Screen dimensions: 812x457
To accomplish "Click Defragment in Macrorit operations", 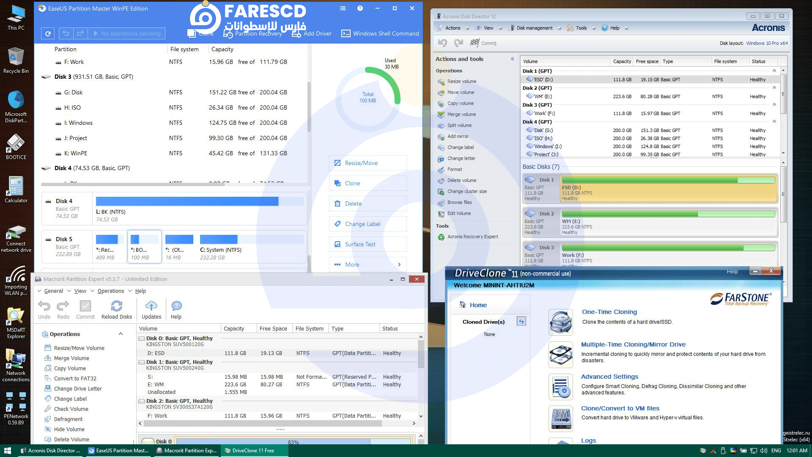I will 68,419.
